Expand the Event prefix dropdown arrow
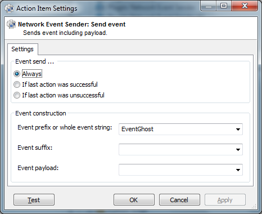This screenshot has height=214, width=262. (238, 130)
